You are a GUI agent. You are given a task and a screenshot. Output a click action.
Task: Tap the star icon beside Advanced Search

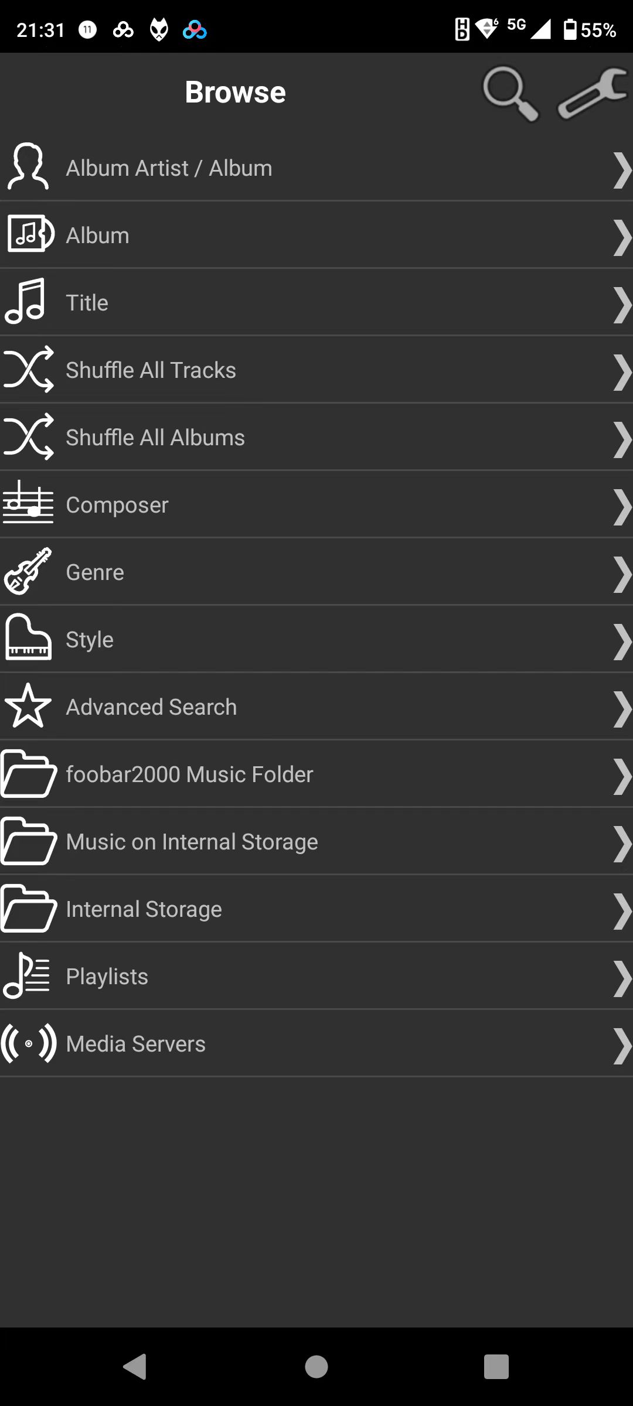click(28, 705)
